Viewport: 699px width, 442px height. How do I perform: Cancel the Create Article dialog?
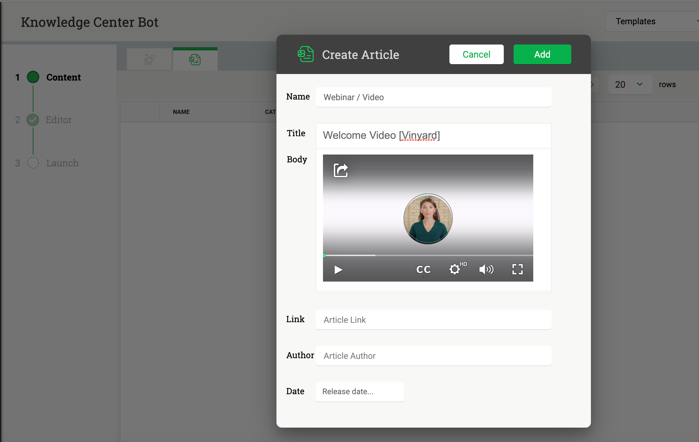point(476,54)
